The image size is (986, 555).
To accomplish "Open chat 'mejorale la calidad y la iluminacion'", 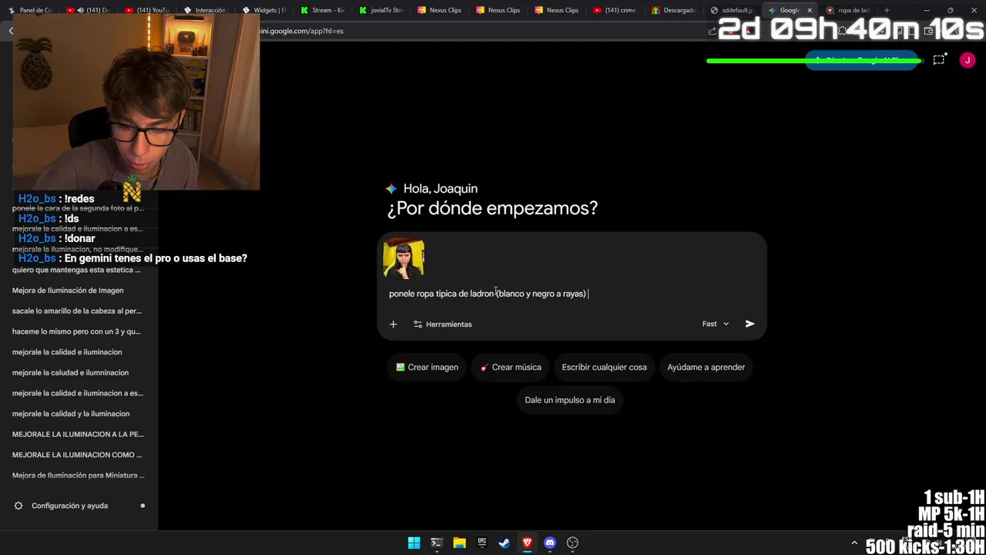I will (x=77, y=414).
